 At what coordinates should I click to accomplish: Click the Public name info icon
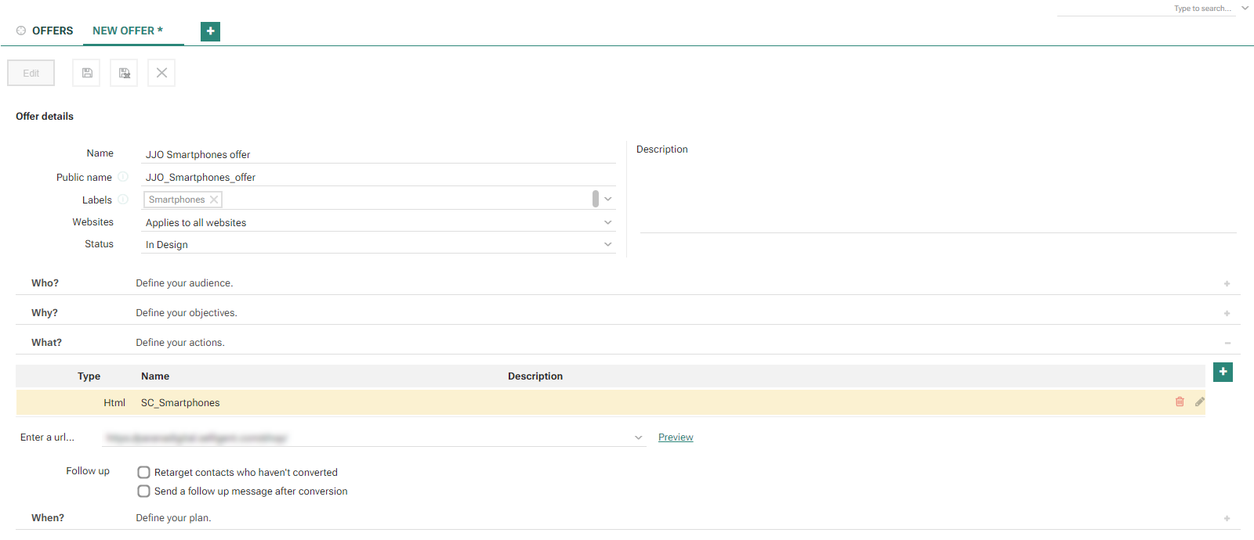123,177
